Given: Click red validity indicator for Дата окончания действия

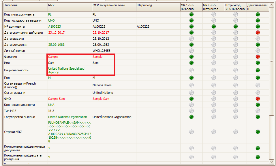Looking at the screenshot, I should (258, 33).
